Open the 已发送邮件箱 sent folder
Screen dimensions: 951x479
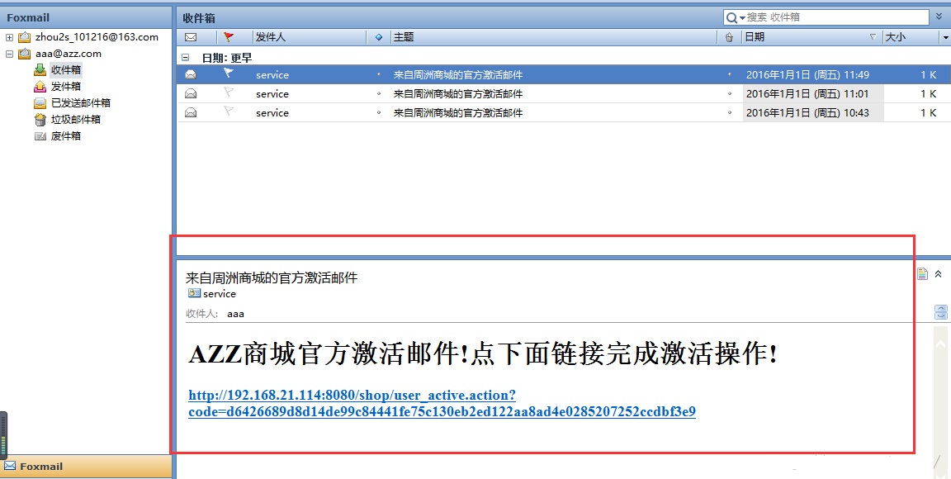click(81, 102)
